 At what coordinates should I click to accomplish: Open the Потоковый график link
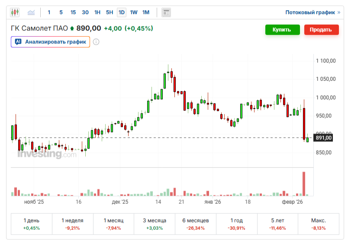click(x=313, y=13)
